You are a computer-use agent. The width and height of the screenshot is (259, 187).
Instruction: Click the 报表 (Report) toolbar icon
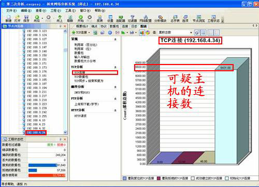click(x=99, y=19)
